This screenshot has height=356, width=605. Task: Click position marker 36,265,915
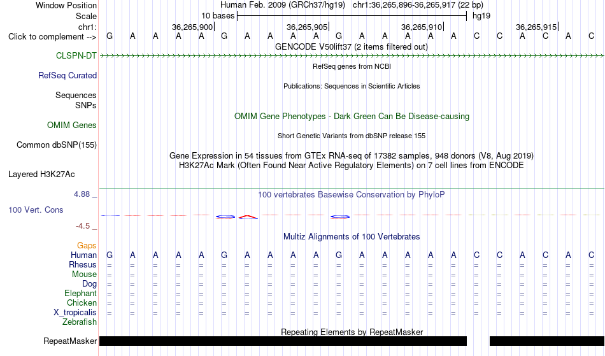(537, 27)
